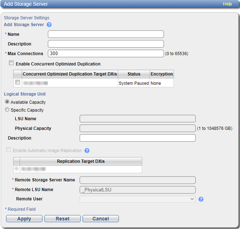This screenshot has width=240, height=229.
Task: Click the Max Connections field
Action: [x=106, y=54]
